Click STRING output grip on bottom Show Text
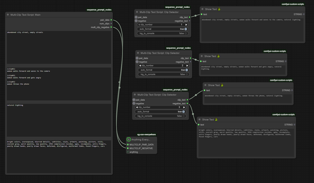The width and height of the screenshot is (314, 183). tap(304, 125)
